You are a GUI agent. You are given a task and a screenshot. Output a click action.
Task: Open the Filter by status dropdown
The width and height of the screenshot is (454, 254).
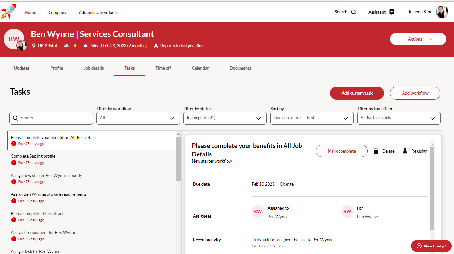225,118
